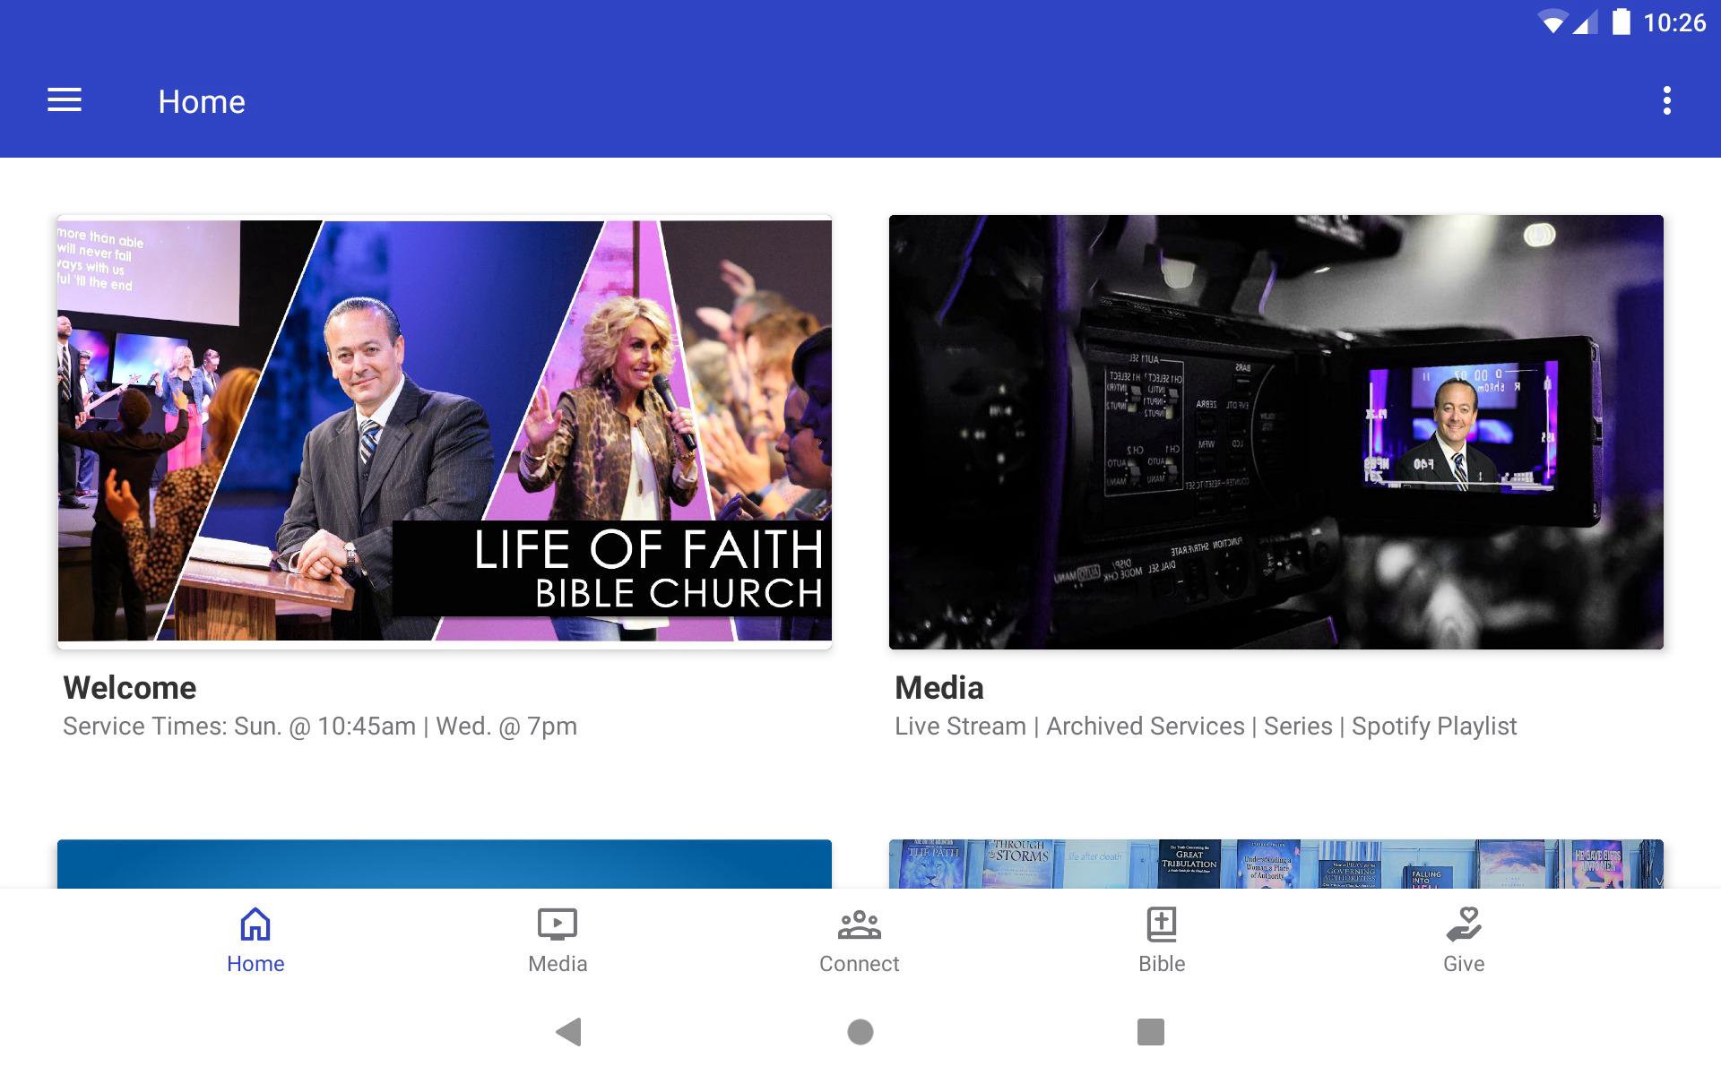The width and height of the screenshot is (1721, 1075).
Task: Switch to the Give tab label
Action: tap(1464, 964)
